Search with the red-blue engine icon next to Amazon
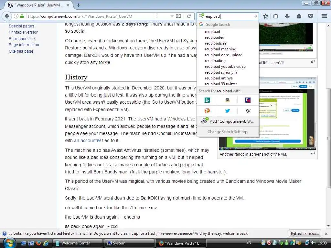 point(248,100)
